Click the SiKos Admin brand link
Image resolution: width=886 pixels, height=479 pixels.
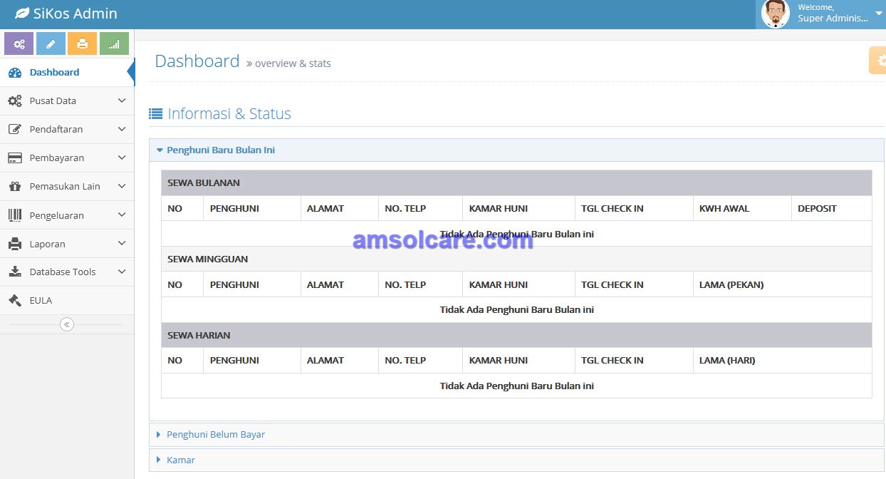(x=66, y=14)
